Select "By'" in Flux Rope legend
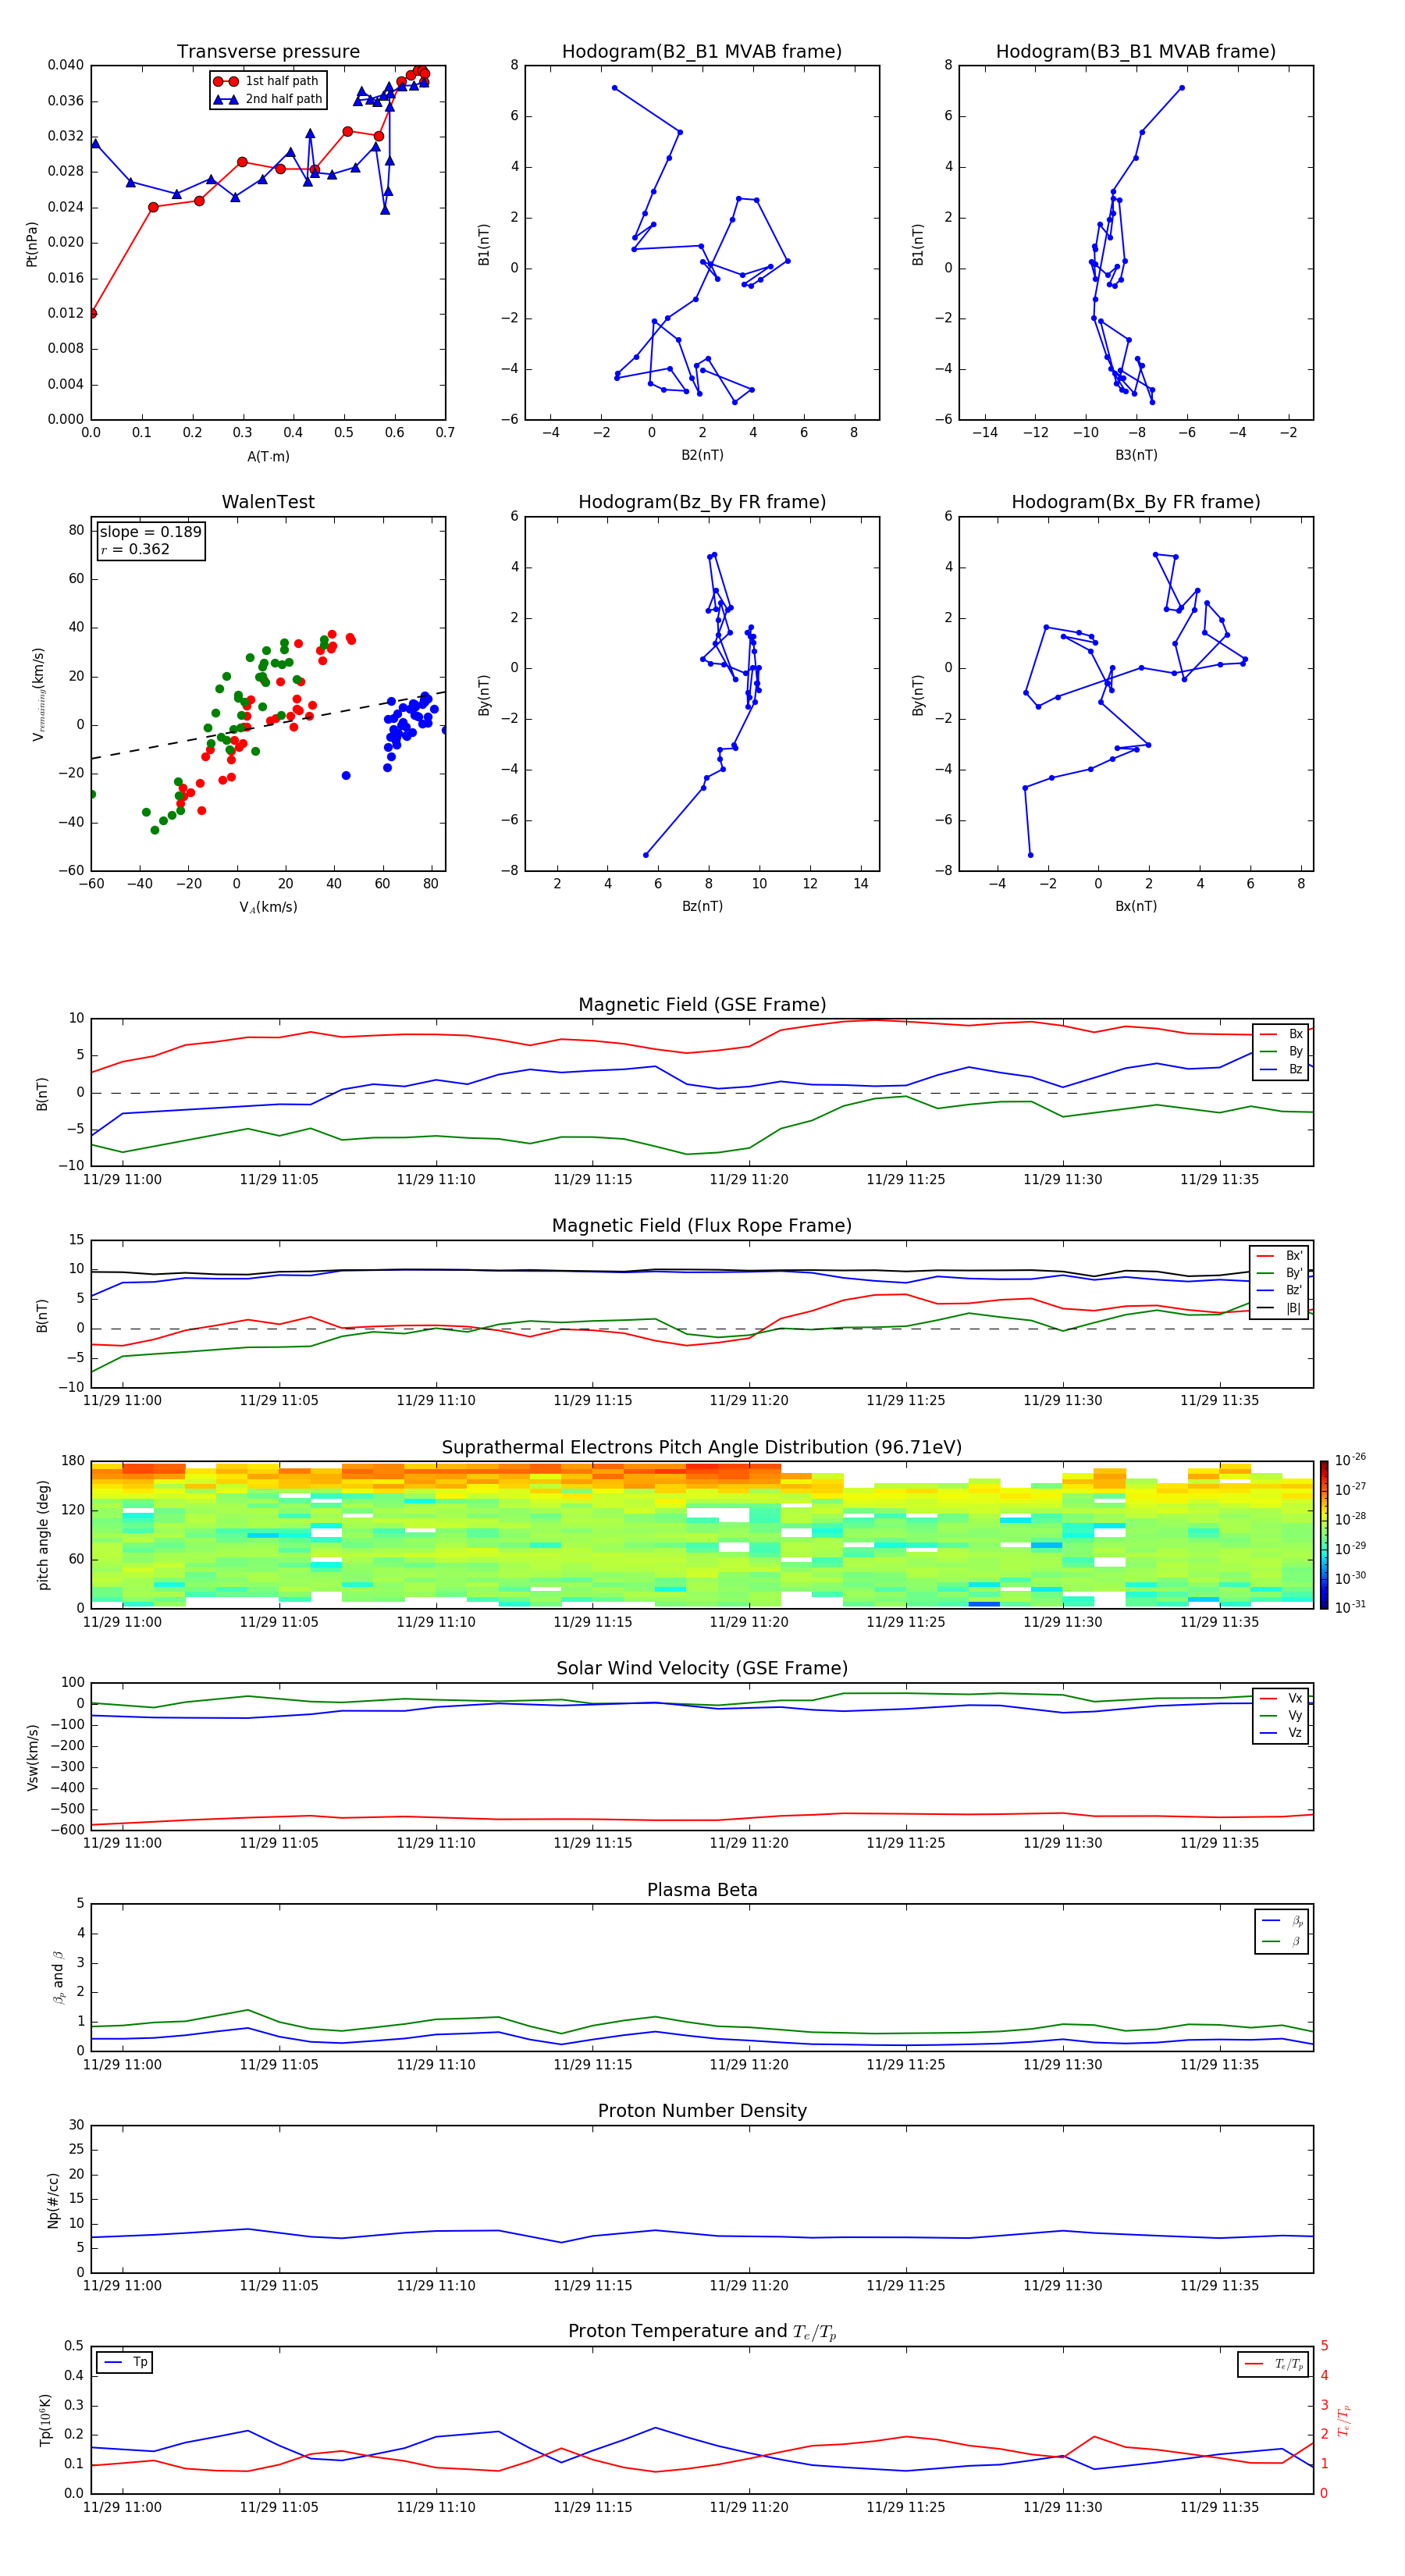Image resolution: width=1405 pixels, height=2576 pixels. click(1280, 1273)
